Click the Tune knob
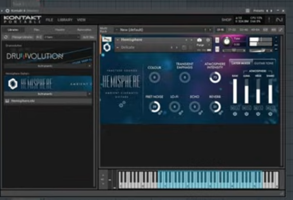This screenshot has width=293, height=200. [227, 41]
